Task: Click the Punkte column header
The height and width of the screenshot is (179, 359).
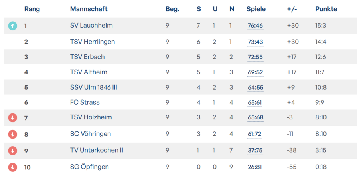Action: click(326, 9)
